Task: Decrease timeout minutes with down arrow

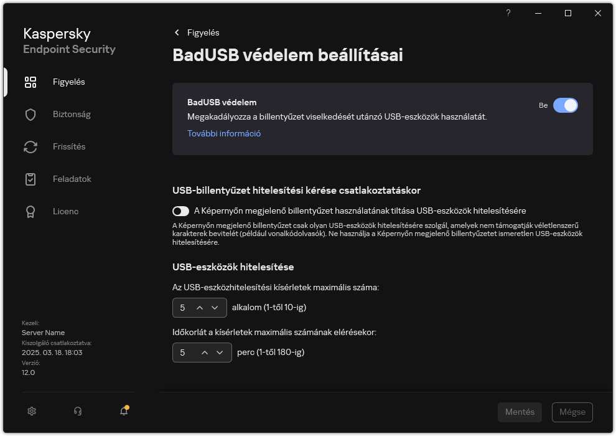Action: tap(218, 353)
